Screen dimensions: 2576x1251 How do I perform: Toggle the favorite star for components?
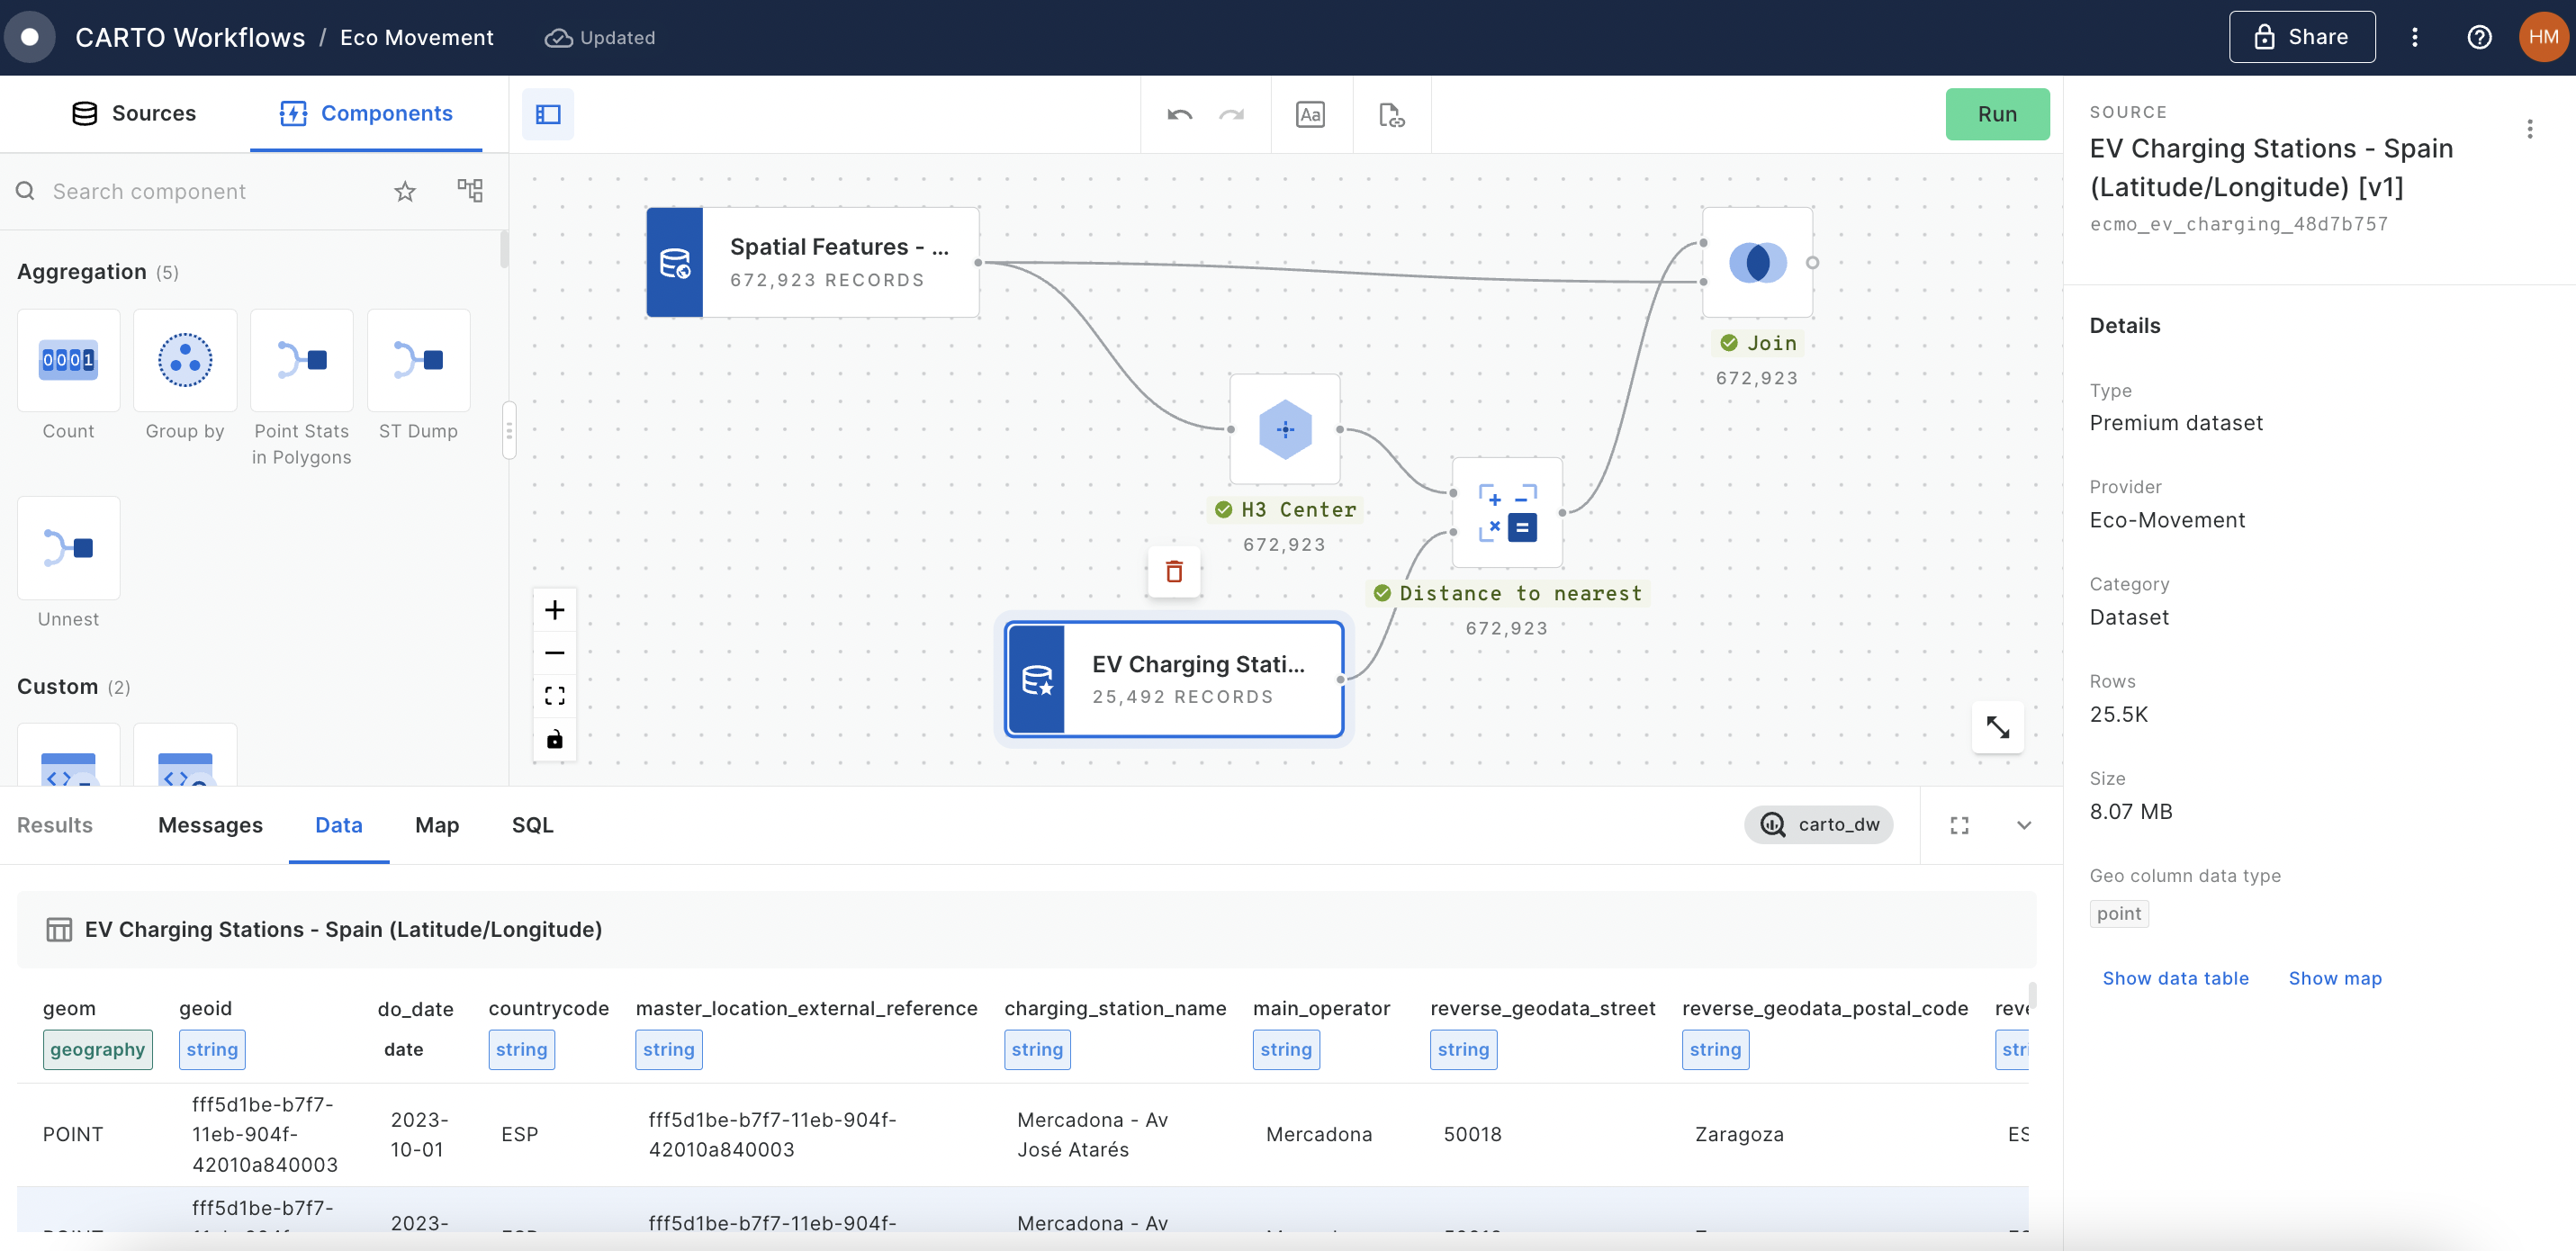(404, 189)
